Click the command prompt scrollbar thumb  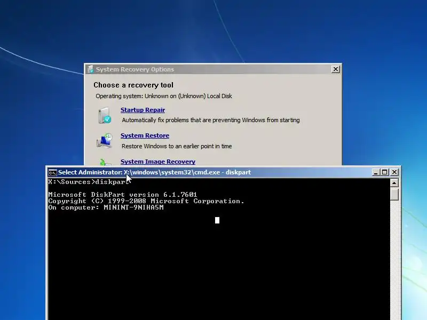[x=394, y=194]
